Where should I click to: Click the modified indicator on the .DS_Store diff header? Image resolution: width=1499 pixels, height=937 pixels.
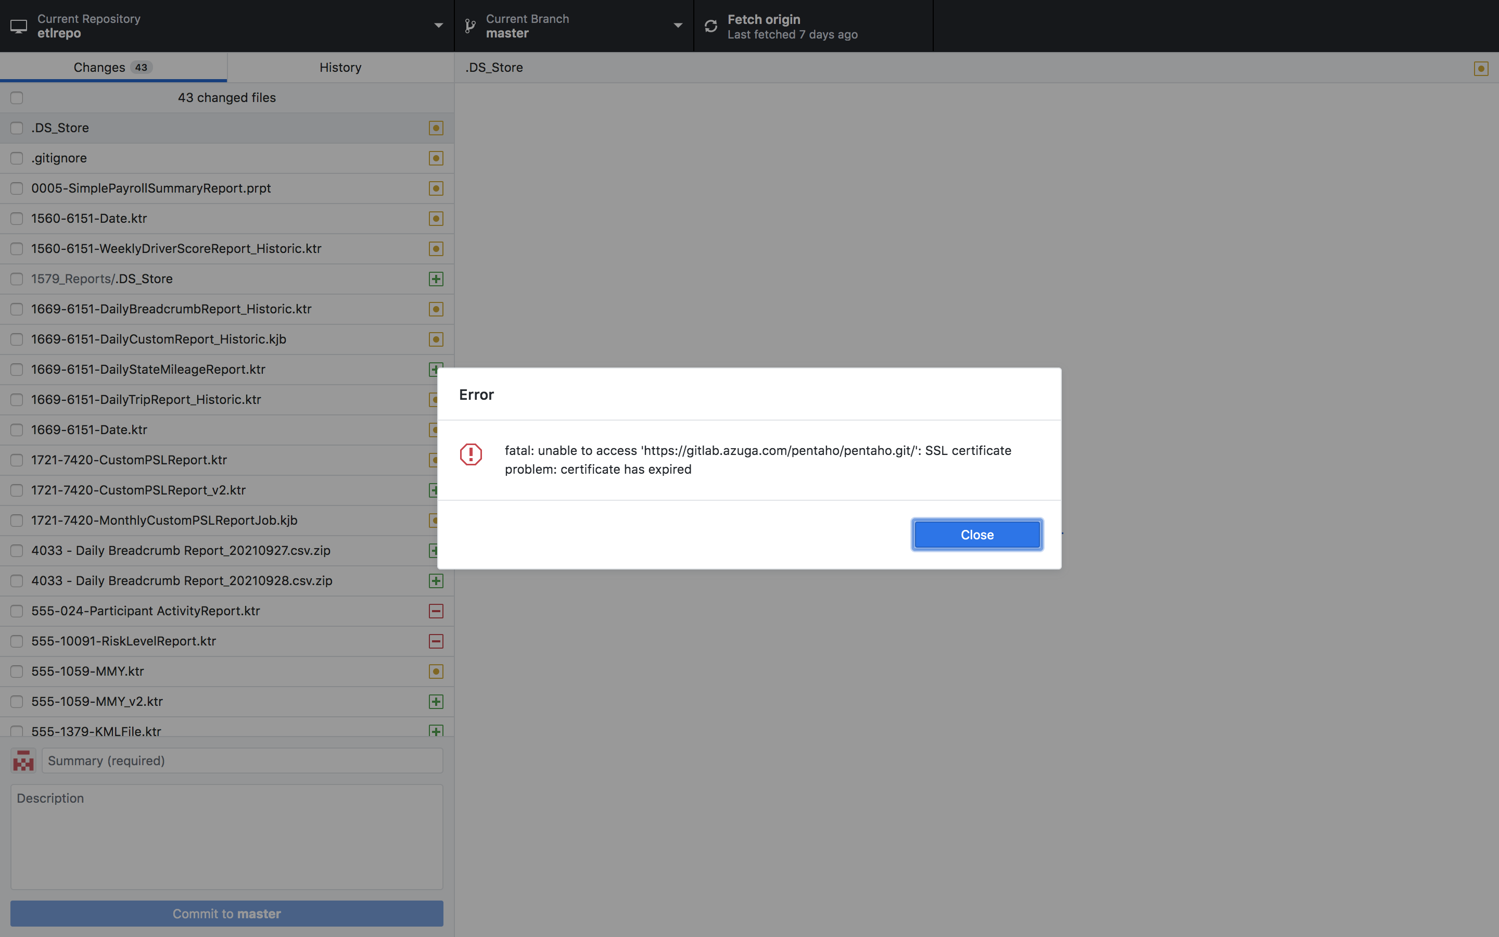(1480, 69)
